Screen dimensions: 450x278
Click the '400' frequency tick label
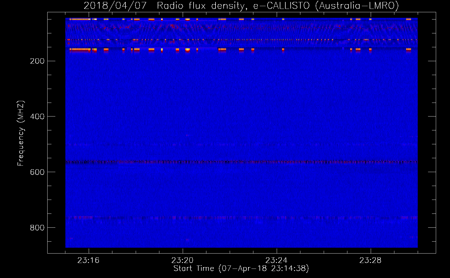[37, 116]
